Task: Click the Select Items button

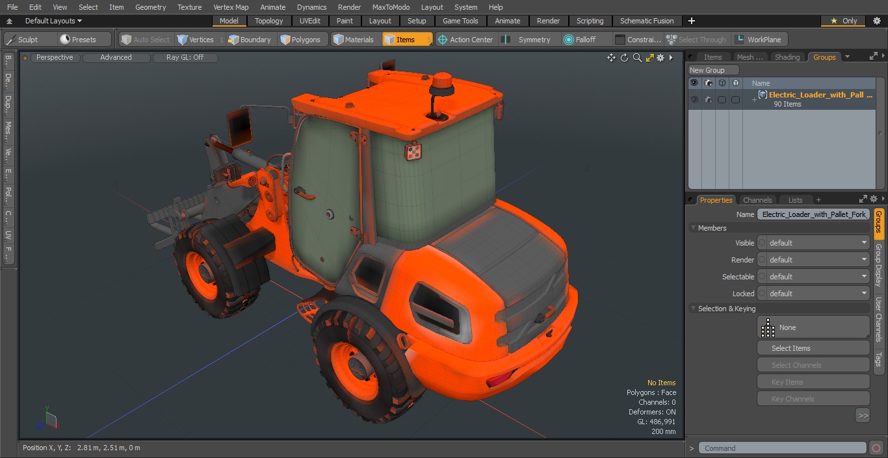Action: [813, 348]
